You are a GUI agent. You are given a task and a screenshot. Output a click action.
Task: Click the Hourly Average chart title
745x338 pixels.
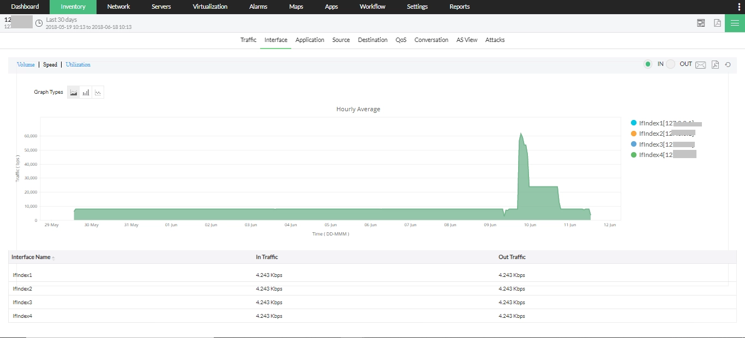point(358,109)
